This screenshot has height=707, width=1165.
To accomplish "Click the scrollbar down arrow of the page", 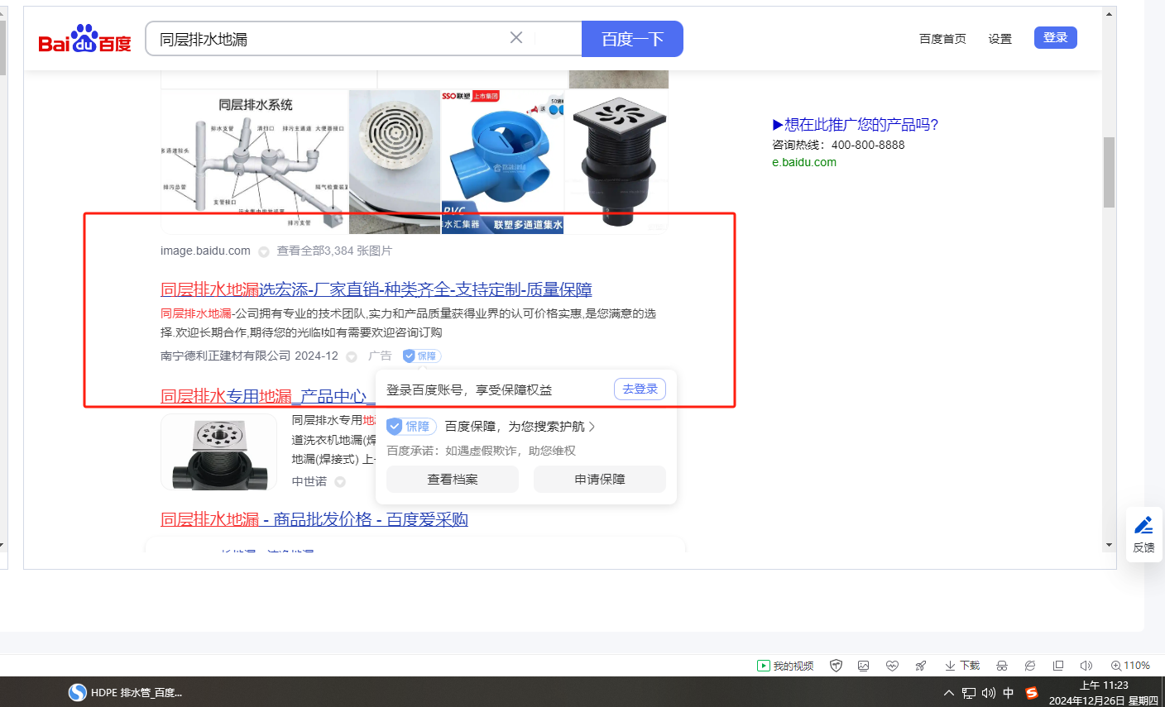I will coord(1109,545).
